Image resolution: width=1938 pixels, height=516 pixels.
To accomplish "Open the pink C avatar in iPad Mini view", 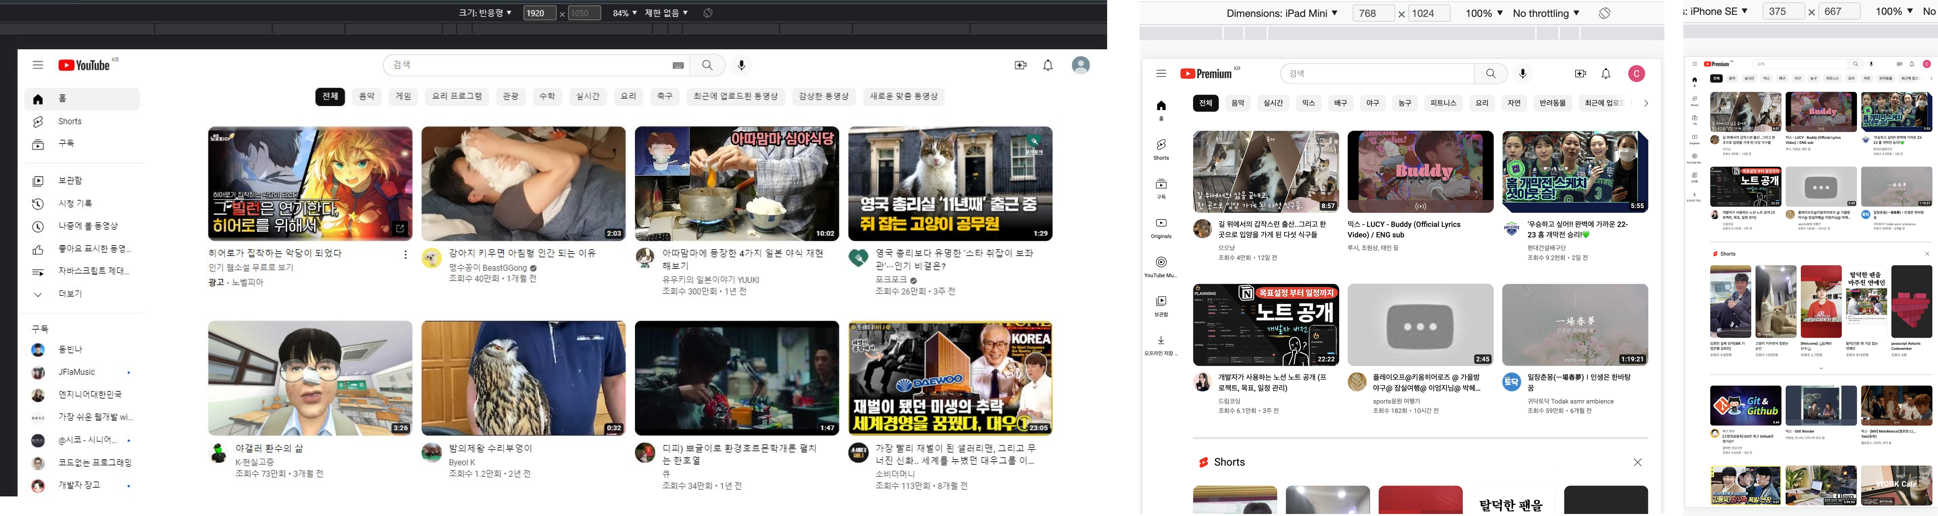I will point(1636,74).
